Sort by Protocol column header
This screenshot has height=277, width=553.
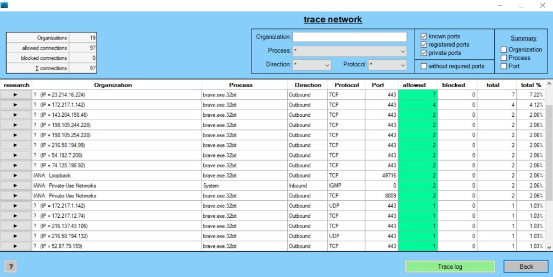point(347,85)
